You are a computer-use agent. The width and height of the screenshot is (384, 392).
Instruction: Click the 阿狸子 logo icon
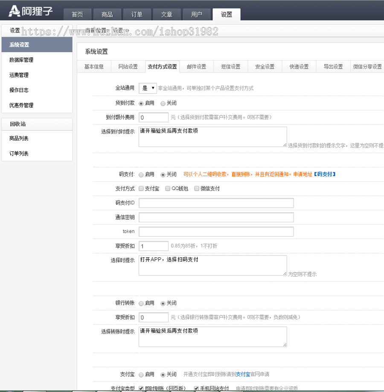tap(14, 10)
